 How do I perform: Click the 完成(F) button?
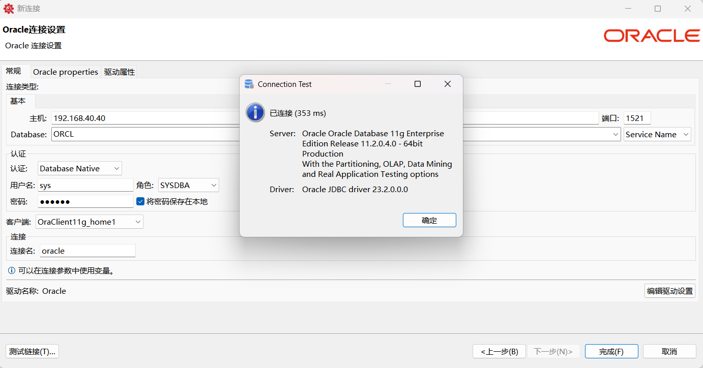611,351
